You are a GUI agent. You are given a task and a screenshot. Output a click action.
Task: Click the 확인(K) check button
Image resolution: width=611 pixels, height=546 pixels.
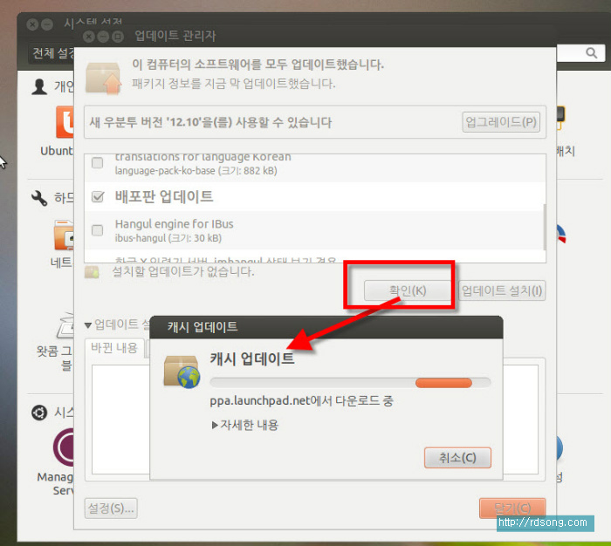(395, 290)
